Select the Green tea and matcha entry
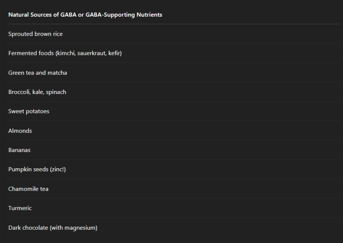 pyautogui.click(x=37, y=73)
